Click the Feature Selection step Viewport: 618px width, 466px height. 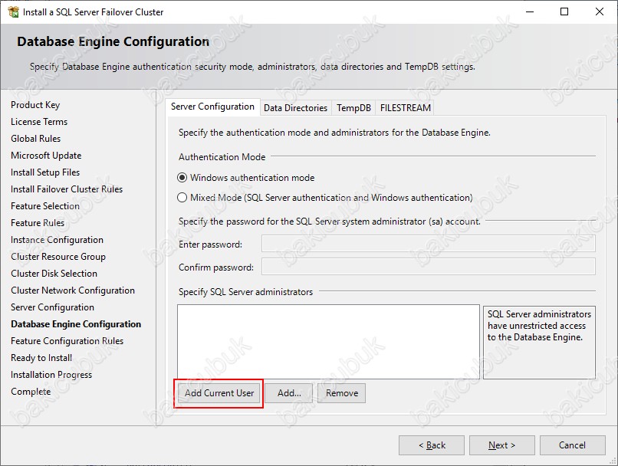[45, 206]
